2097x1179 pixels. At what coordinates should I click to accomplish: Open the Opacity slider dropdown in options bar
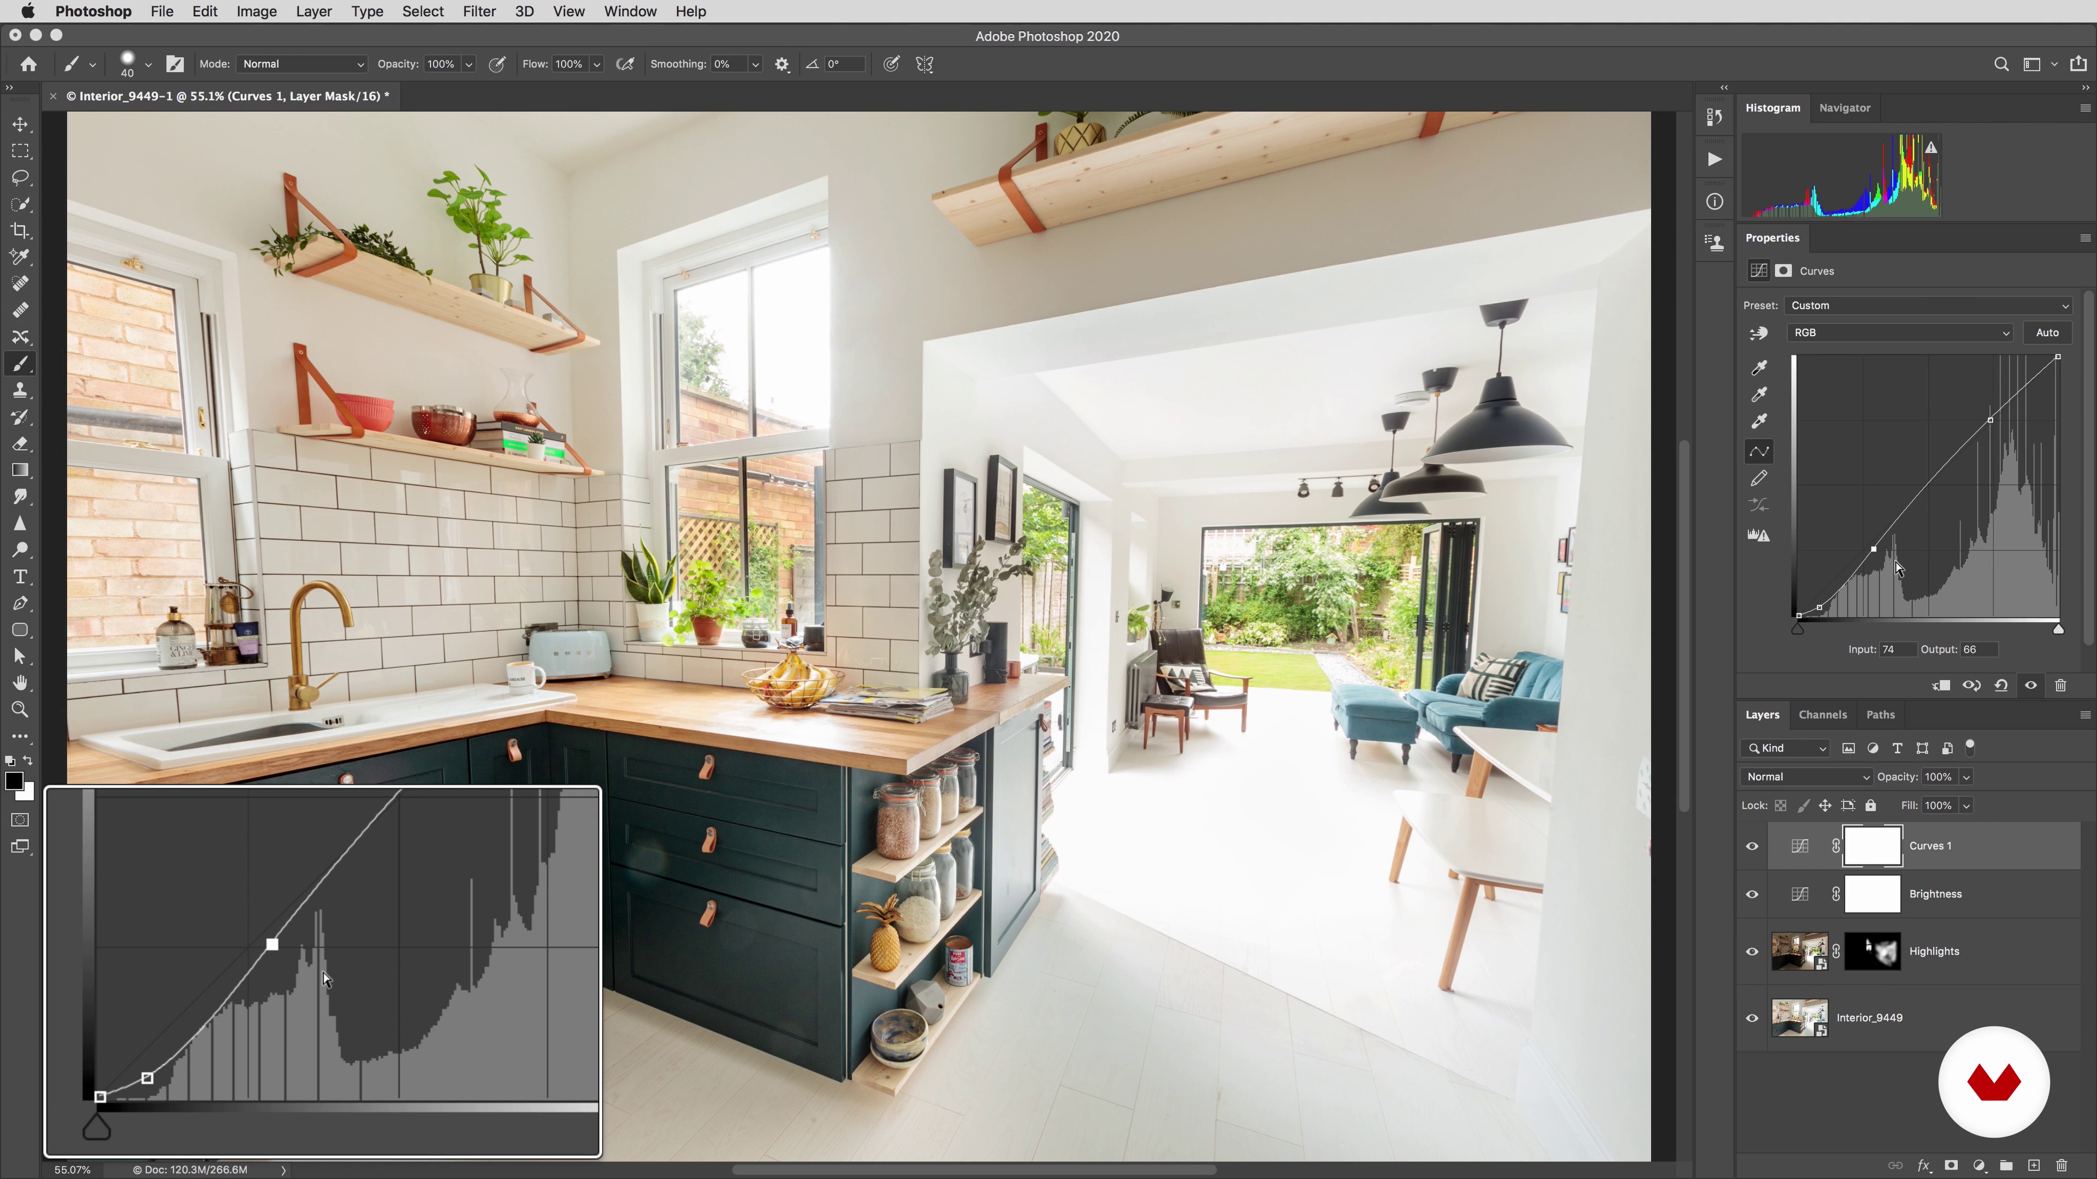pyautogui.click(x=469, y=64)
